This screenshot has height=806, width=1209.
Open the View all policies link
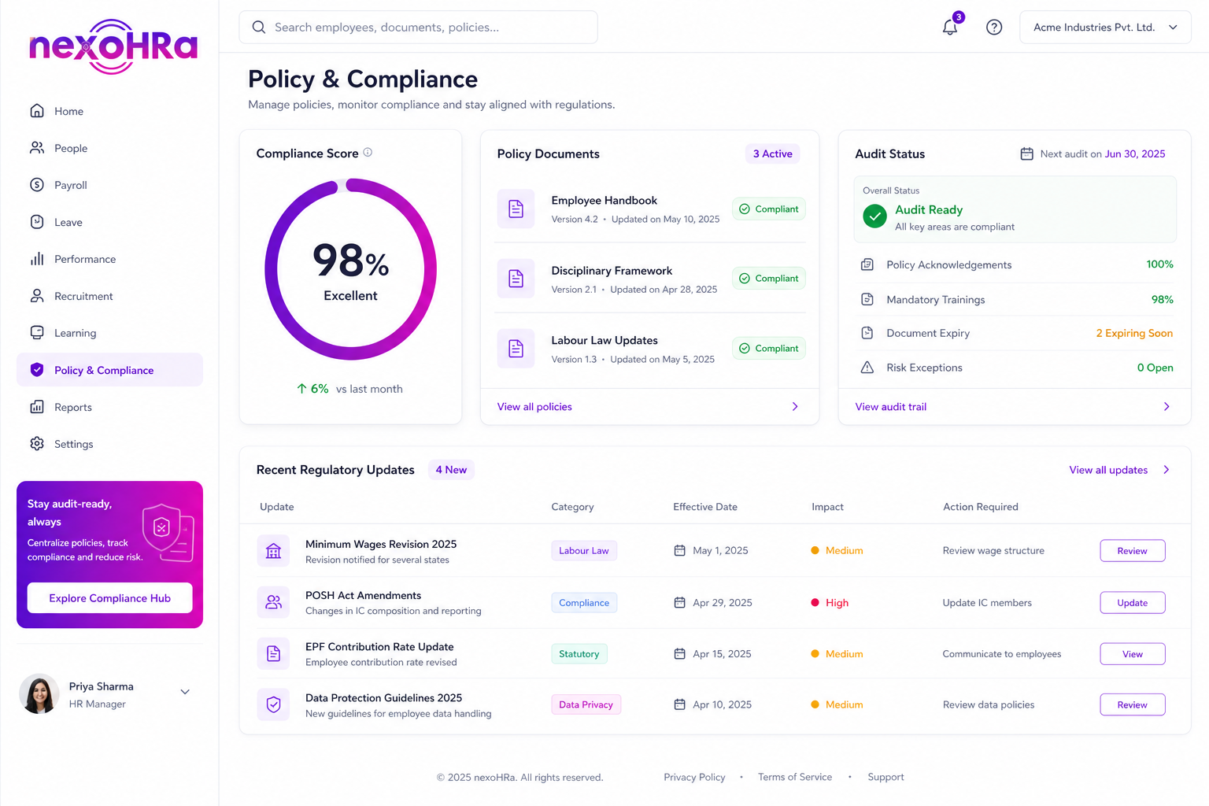[534, 407]
